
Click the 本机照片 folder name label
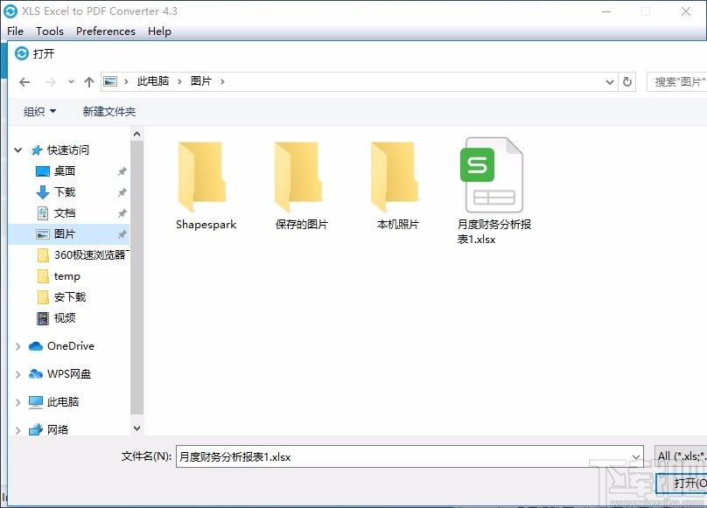398,225
